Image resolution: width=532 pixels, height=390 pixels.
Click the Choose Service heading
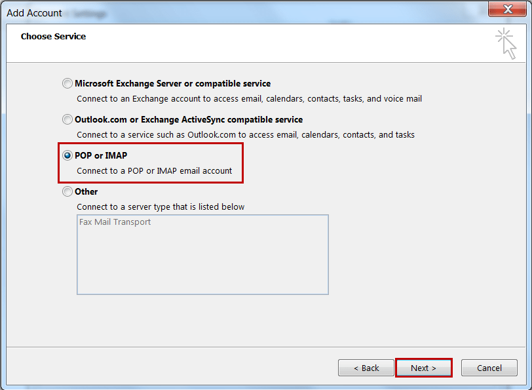(53, 36)
